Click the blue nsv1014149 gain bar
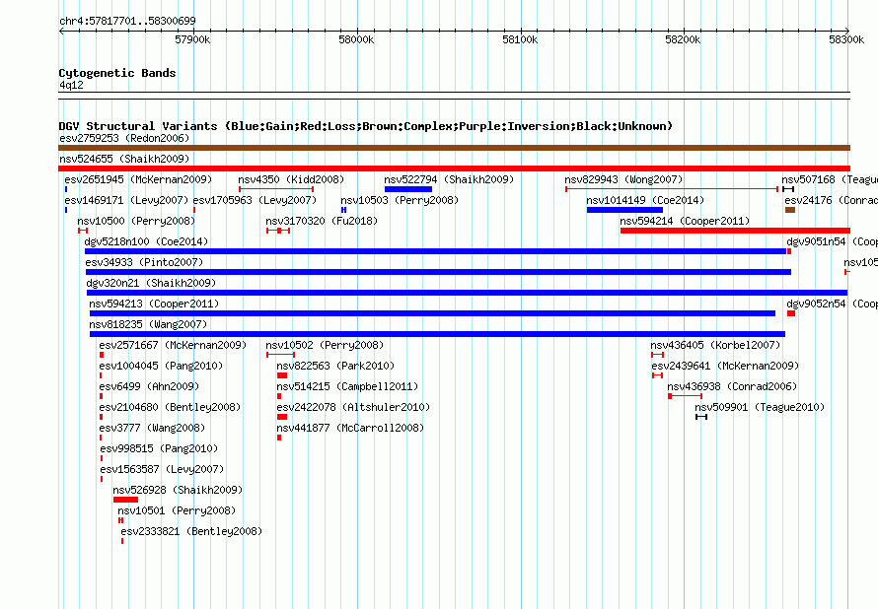Image resolution: width=878 pixels, height=609 pixels. click(624, 210)
